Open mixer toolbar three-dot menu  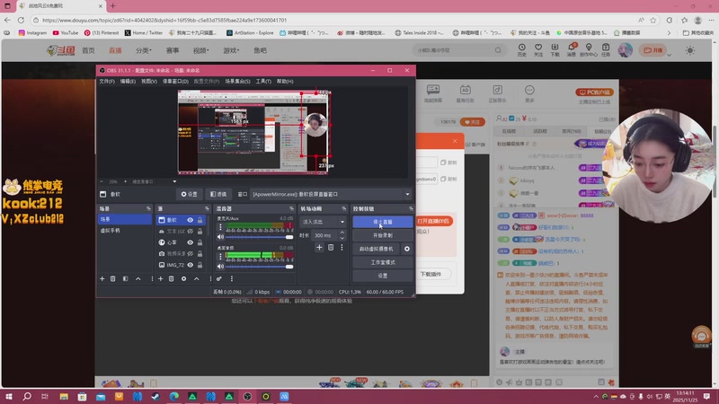pyautogui.click(x=232, y=278)
